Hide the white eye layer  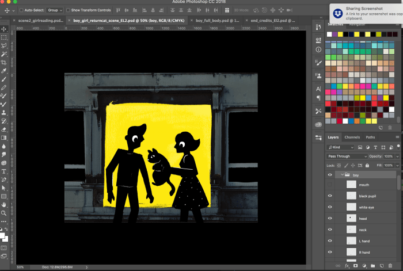[x=330, y=207]
